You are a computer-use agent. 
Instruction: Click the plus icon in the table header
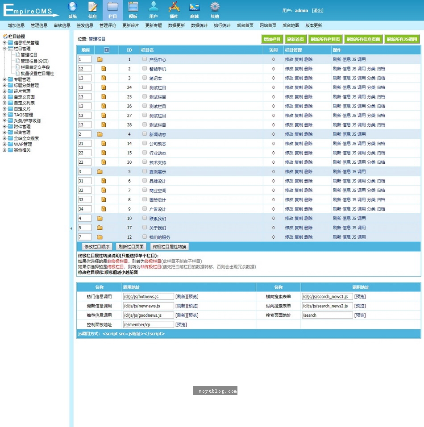pos(107,50)
